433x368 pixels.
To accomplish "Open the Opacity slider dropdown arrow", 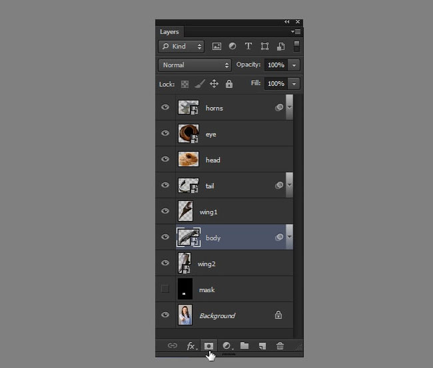I will tap(294, 65).
